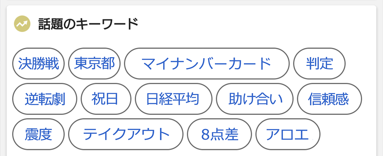Select the first keyword chip in the top row
This screenshot has width=383, height=156.
point(38,63)
